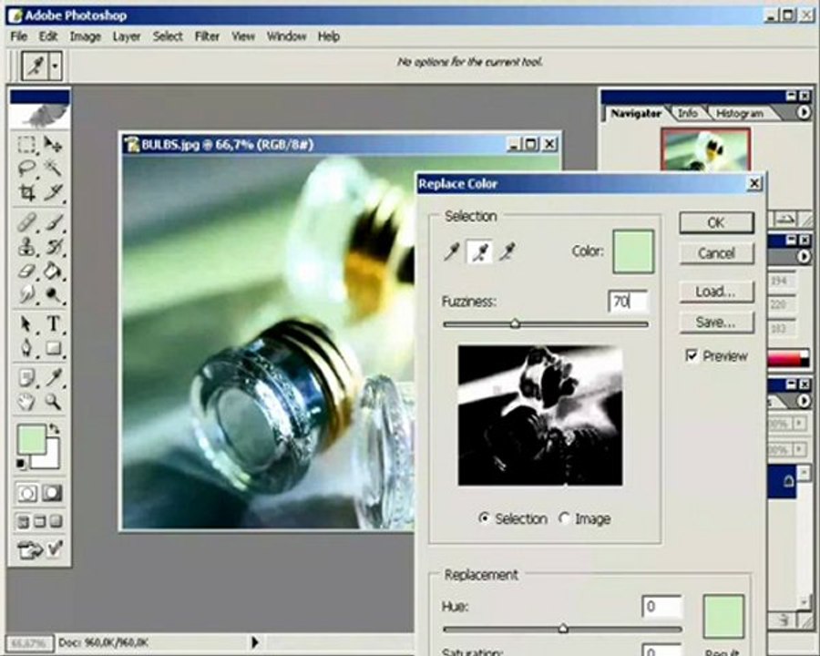
Task: Switch to the Histogram tab
Action: 740,113
